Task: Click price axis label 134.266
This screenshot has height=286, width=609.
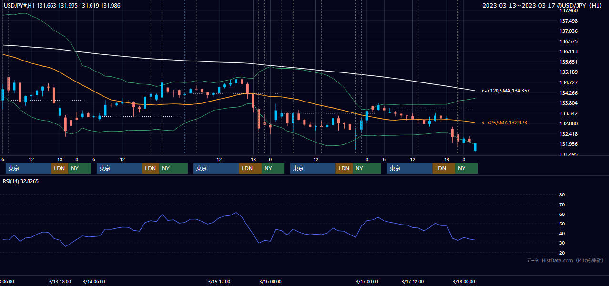Action: pyautogui.click(x=568, y=93)
